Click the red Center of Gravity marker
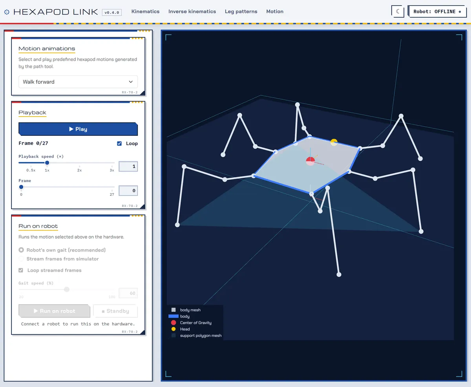Image resolution: width=471 pixels, height=387 pixels. 310,161
